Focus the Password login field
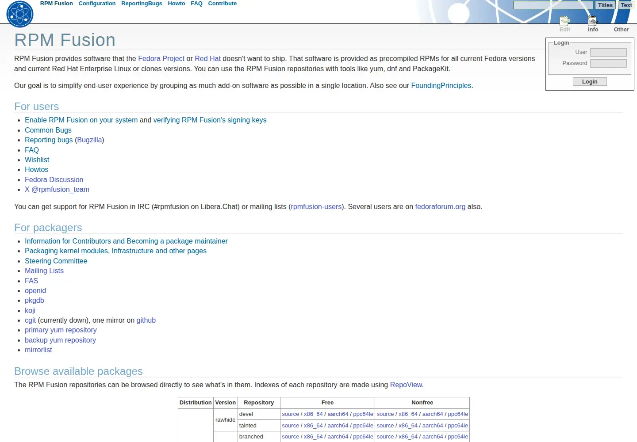 click(608, 63)
